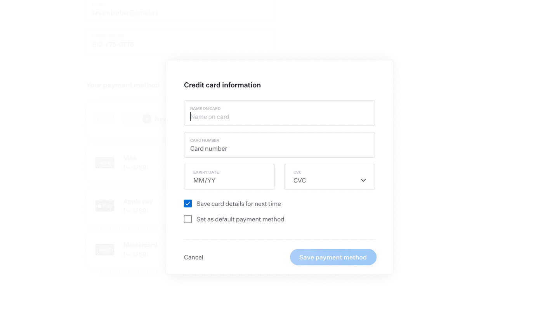The image size is (559, 334).
Task: Click the Visa payment method label
Action: pos(130,158)
